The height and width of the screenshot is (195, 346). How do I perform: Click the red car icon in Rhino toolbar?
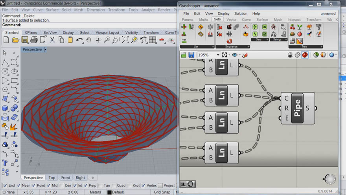(x=162, y=40)
